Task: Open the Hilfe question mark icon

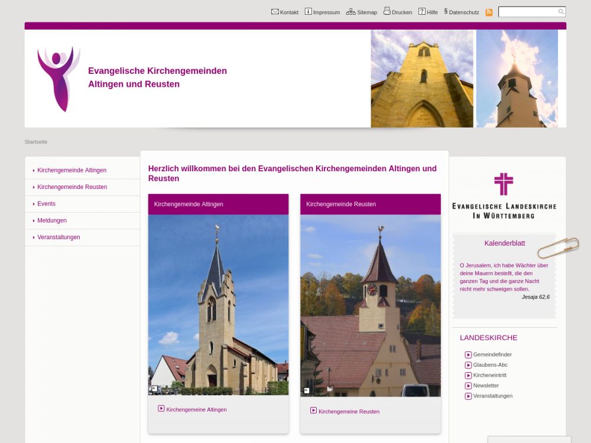Action: pos(422,11)
